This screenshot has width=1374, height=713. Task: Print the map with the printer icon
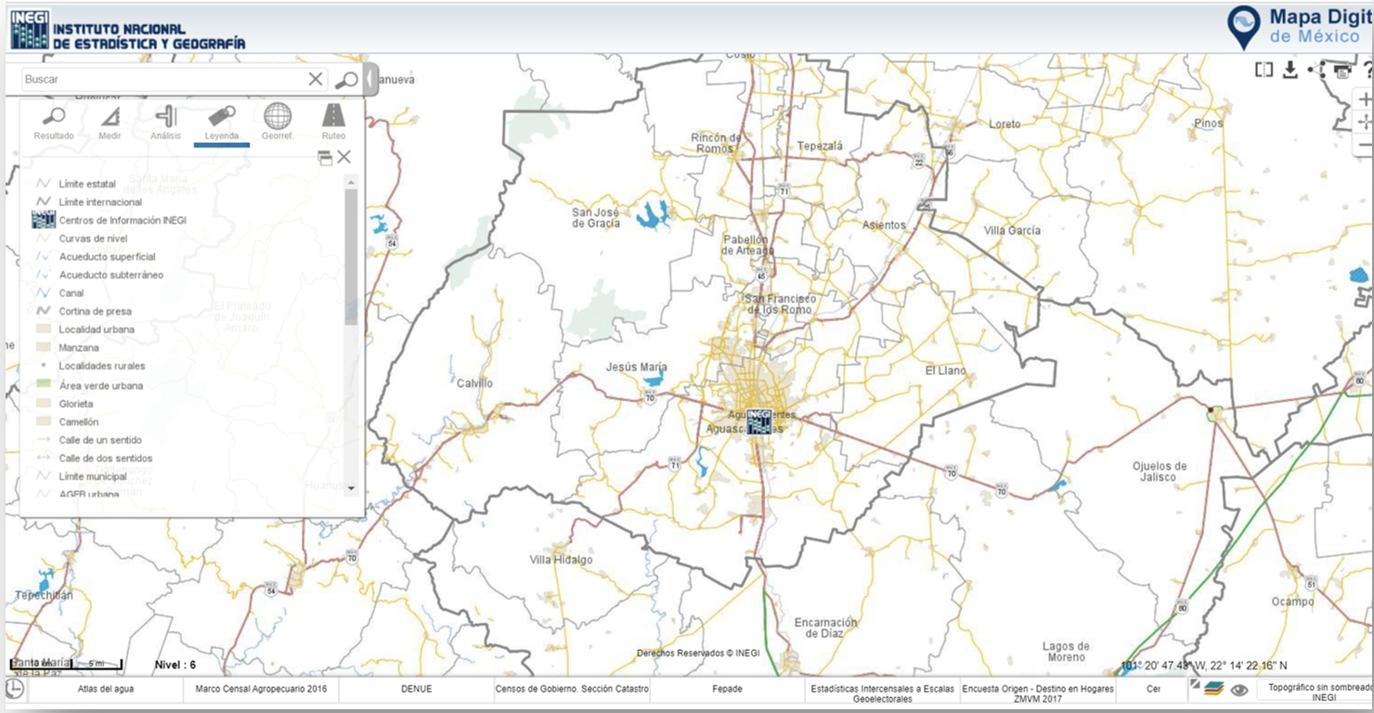1342,70
